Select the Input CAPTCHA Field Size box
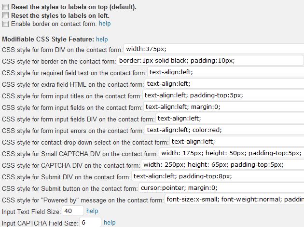 (90, 223)
